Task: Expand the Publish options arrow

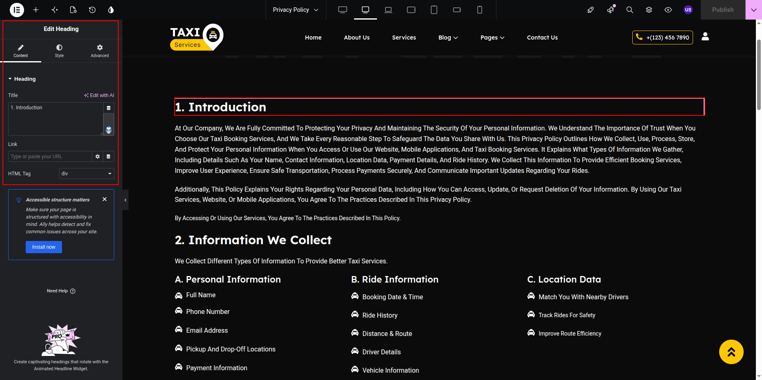Action: click(753, 10)
